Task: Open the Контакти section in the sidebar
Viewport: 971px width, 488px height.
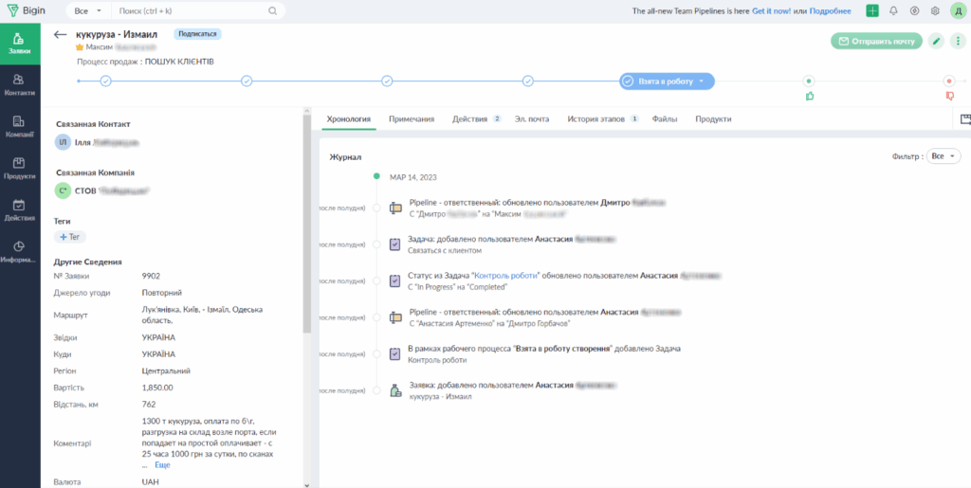Action: coord(20,84)
